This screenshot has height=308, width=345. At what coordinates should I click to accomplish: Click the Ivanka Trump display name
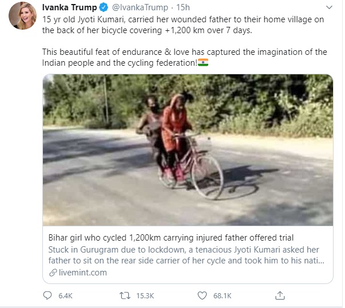point(69,7)
